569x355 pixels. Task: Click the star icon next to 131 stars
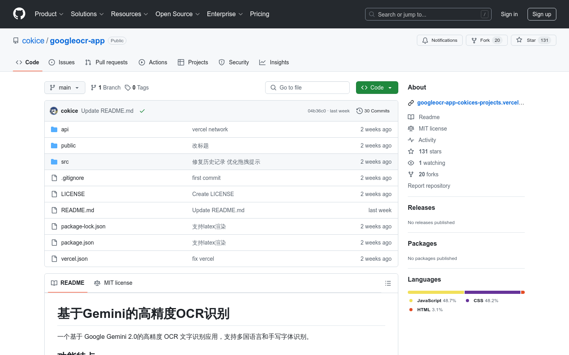click(411, 151)
